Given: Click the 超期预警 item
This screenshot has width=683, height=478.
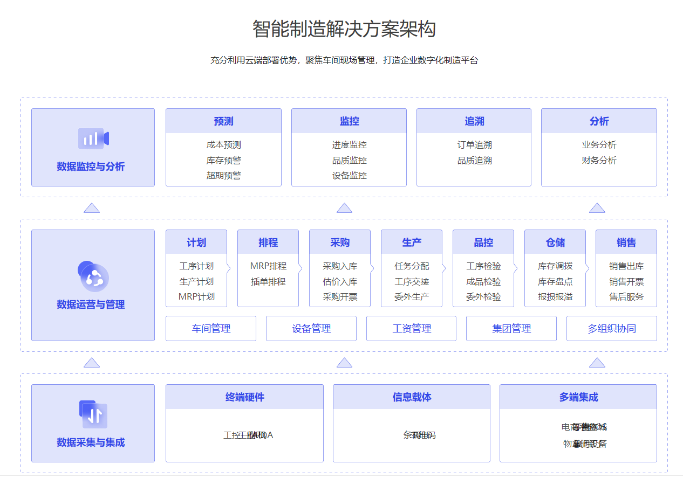Looking at the screenshot, I should click(x=223, y=175).
